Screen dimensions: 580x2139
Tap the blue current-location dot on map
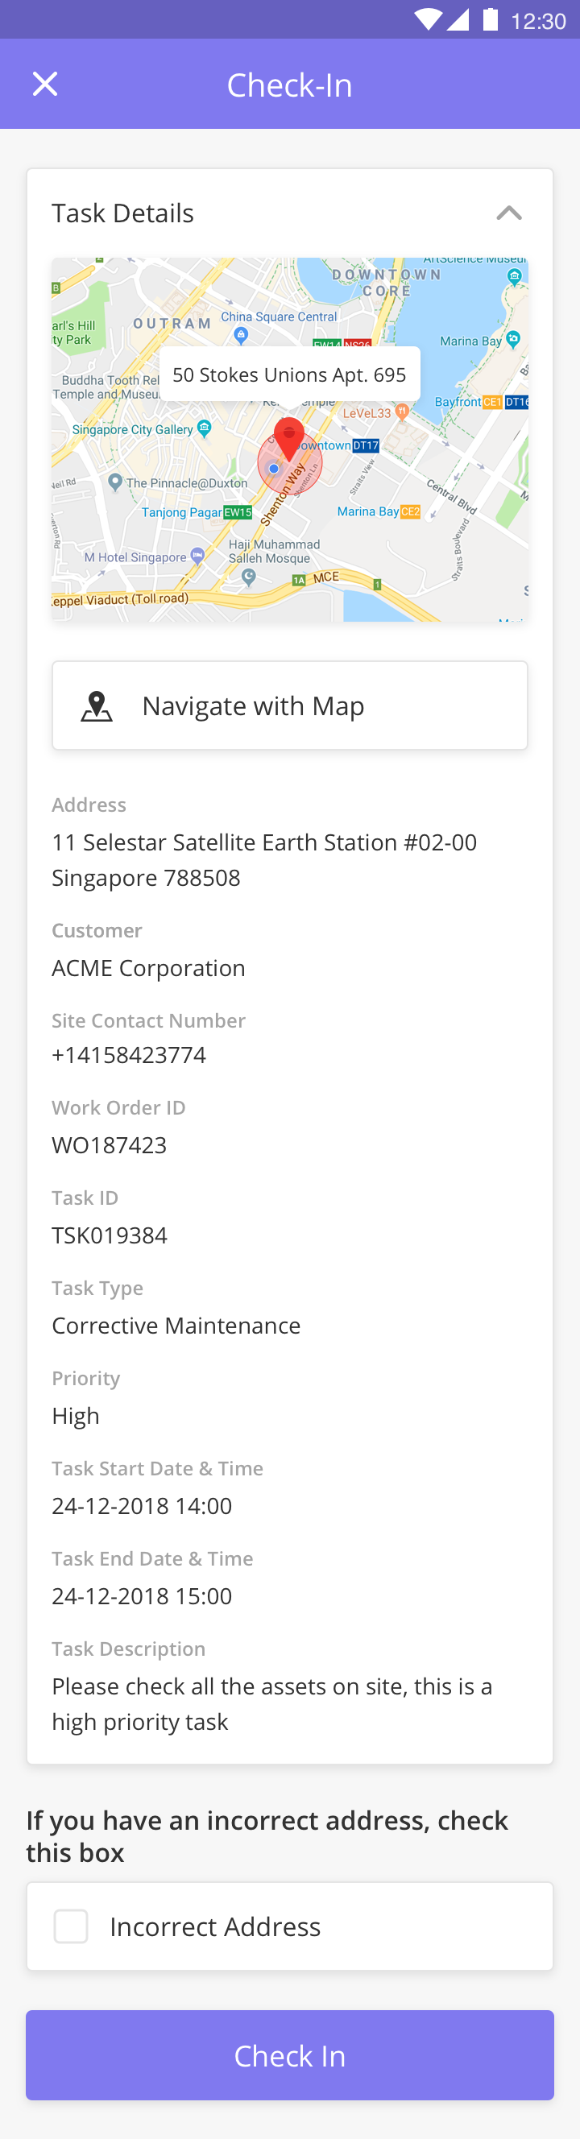(273, 469)
